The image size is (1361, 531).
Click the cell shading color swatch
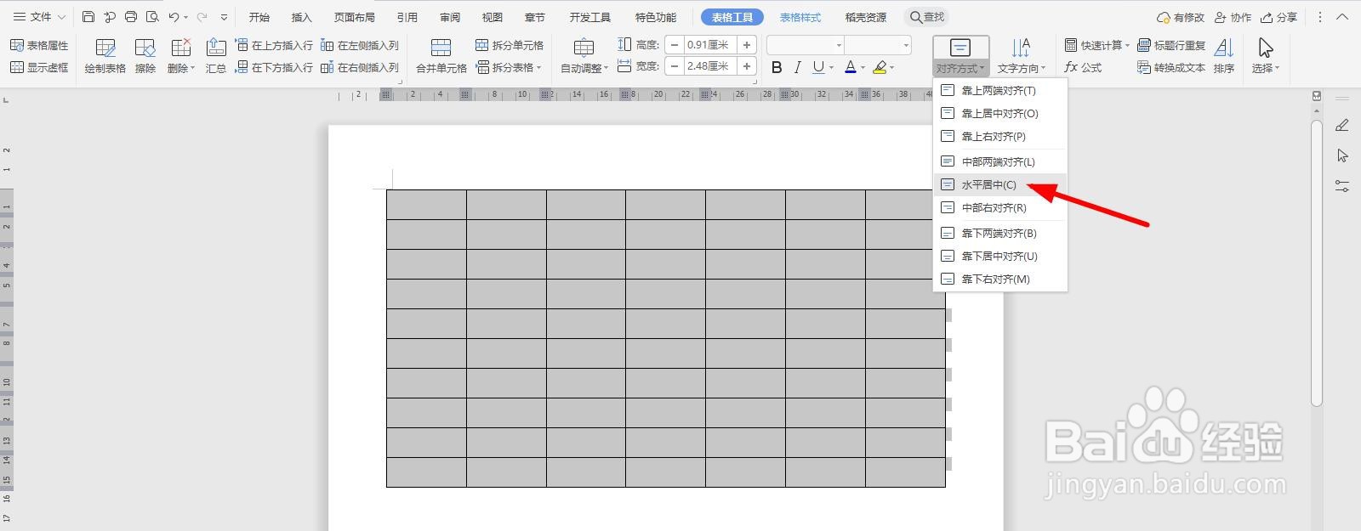pyautogui.click(x=879, y=67)
